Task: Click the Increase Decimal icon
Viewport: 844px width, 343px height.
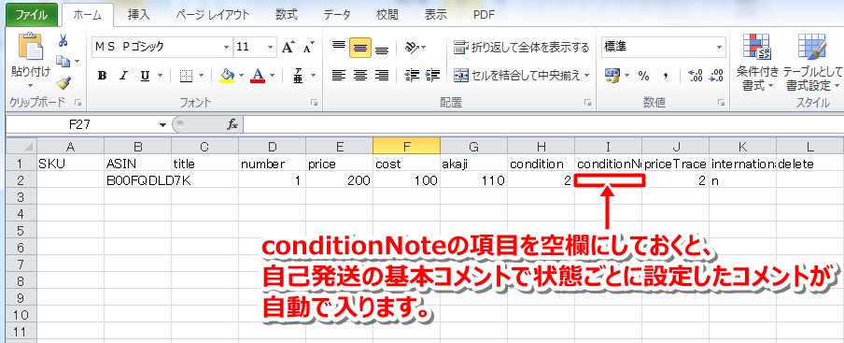Action: [x=696, y=75]
